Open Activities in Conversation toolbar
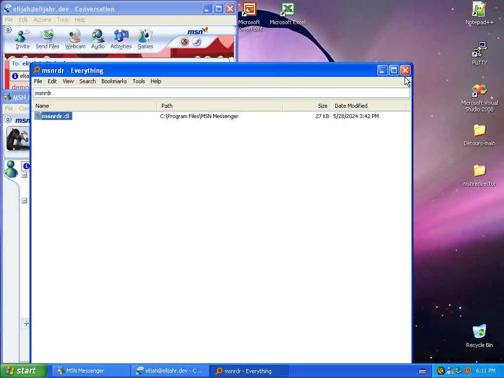Image resolution: width=504 pixels, height=378 pixels. pyautogui.click(x=121, y=39)
